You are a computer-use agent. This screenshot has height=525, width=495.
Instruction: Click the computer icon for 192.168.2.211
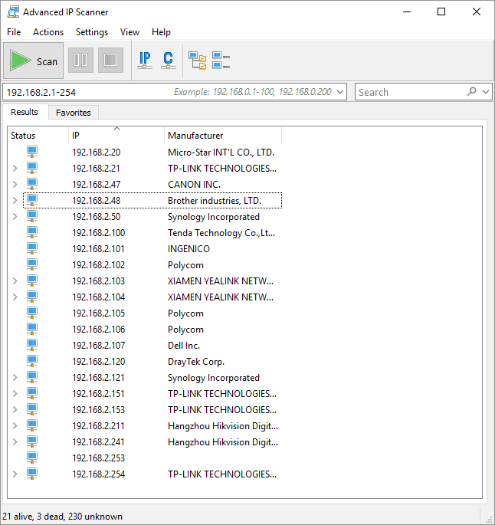pos(32,425)
